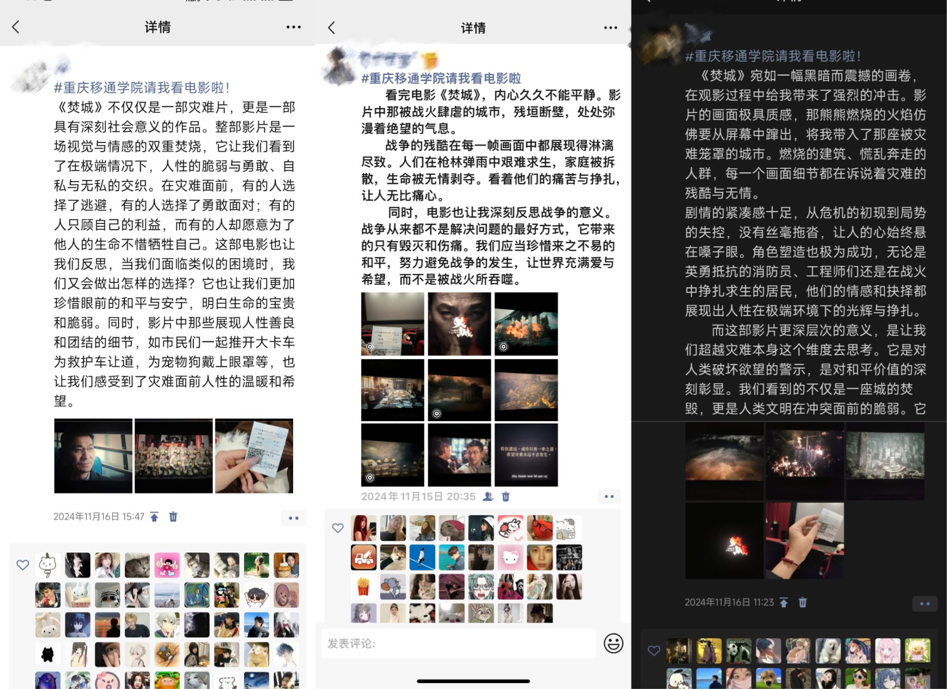Tap back arrow in left panel header
947x689 pixels.
point(16,27)
